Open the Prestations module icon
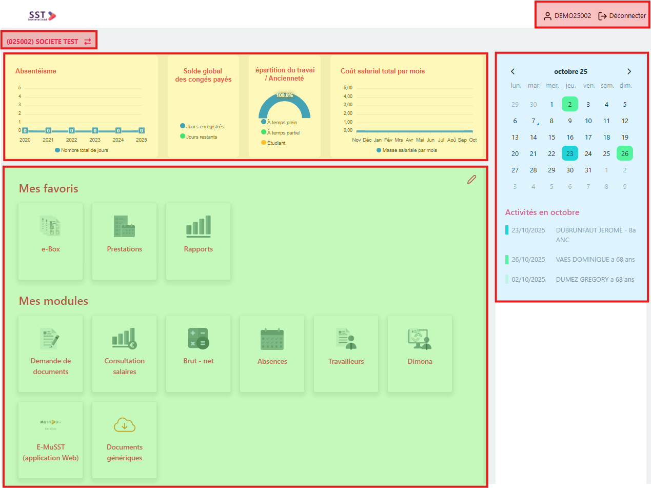Screen dimensions: 651x488 (x=124, y=227)
